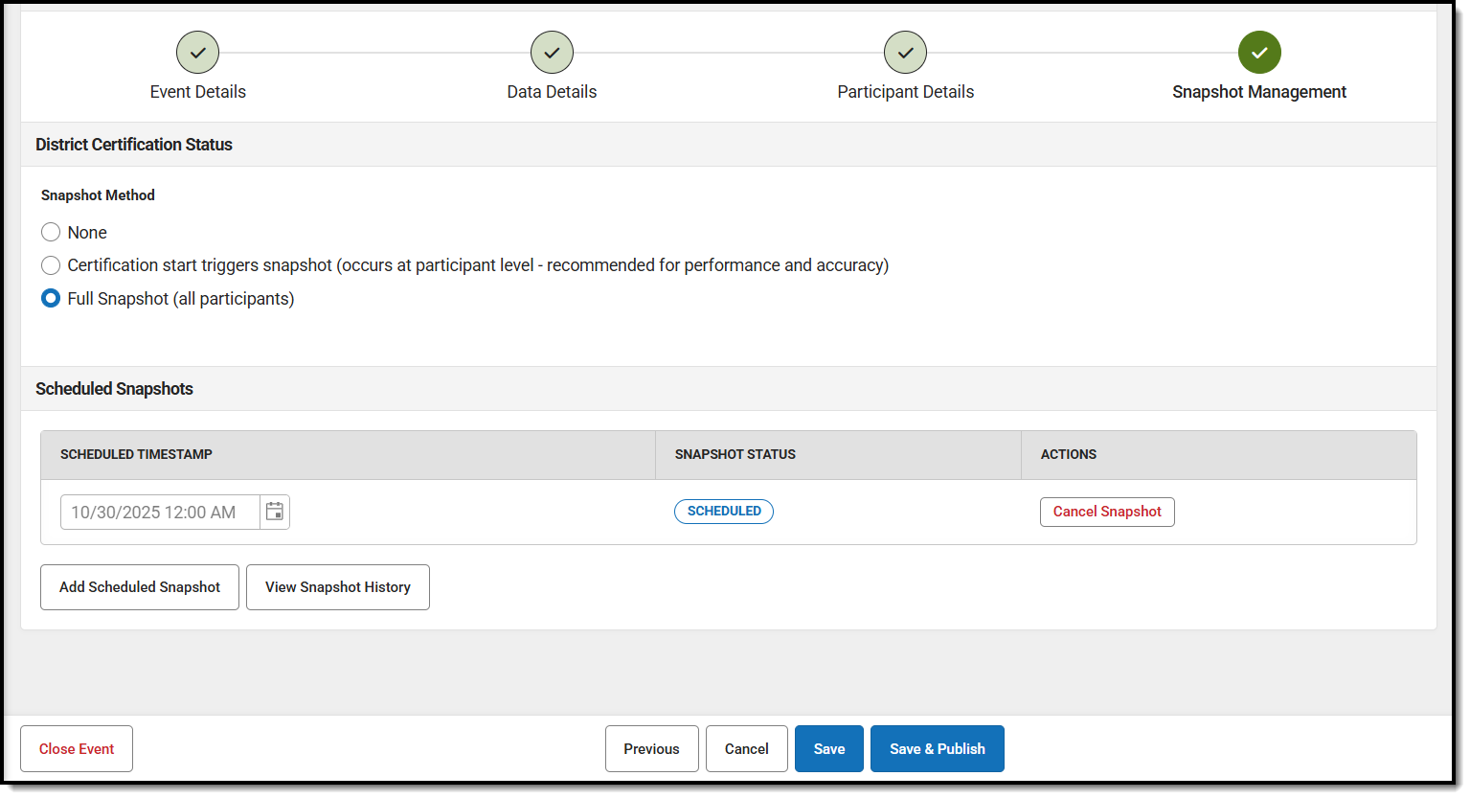Select the None snapshot method
1470x799 pixels.
(x=51, y=233)
